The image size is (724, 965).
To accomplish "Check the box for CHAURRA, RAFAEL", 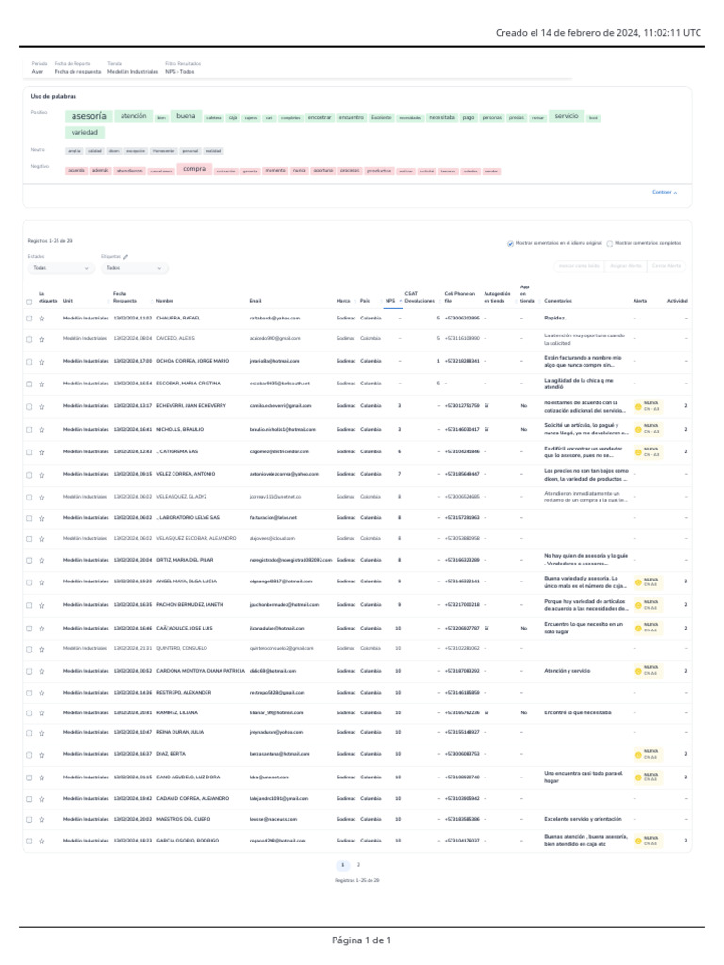I will pos(29,319).
